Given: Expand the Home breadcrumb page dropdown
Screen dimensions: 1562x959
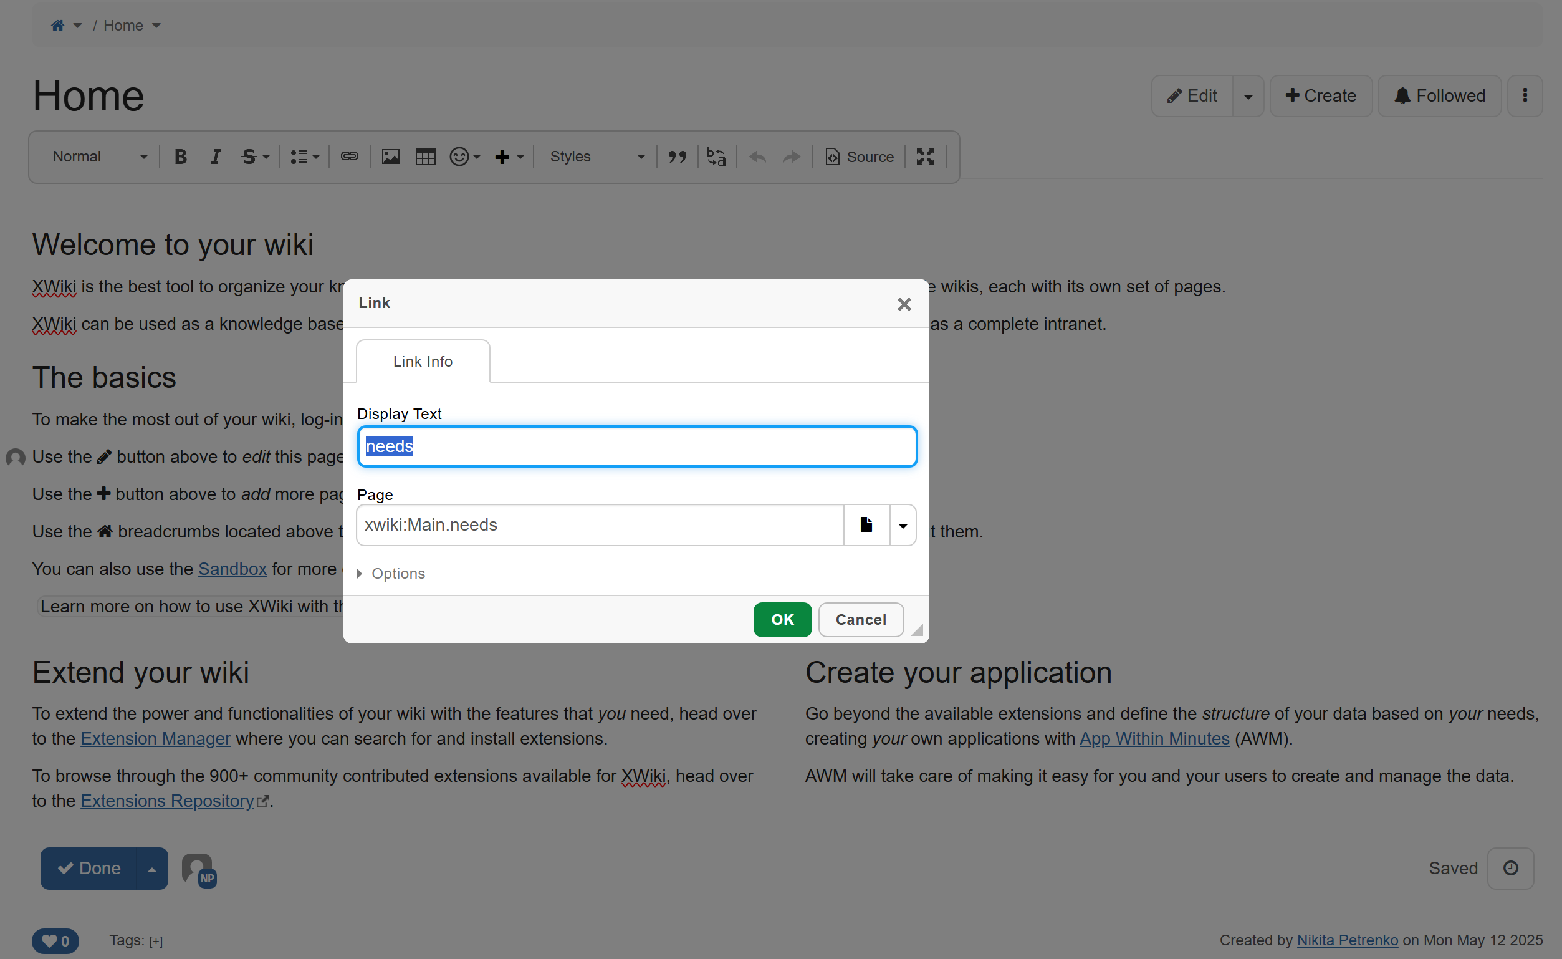Looking at the screenshot, I should 156,26.
